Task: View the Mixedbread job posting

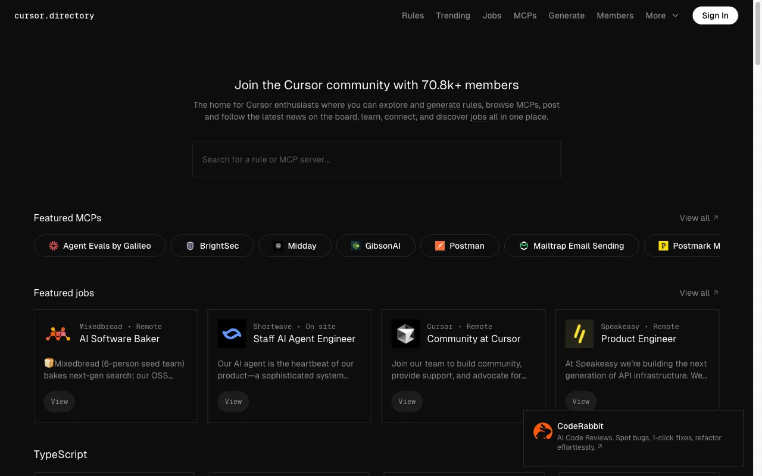Action: [x=60, y=402]
